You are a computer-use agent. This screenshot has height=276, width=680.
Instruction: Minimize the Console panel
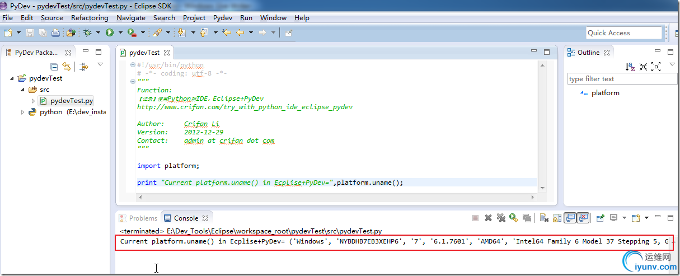658,216
